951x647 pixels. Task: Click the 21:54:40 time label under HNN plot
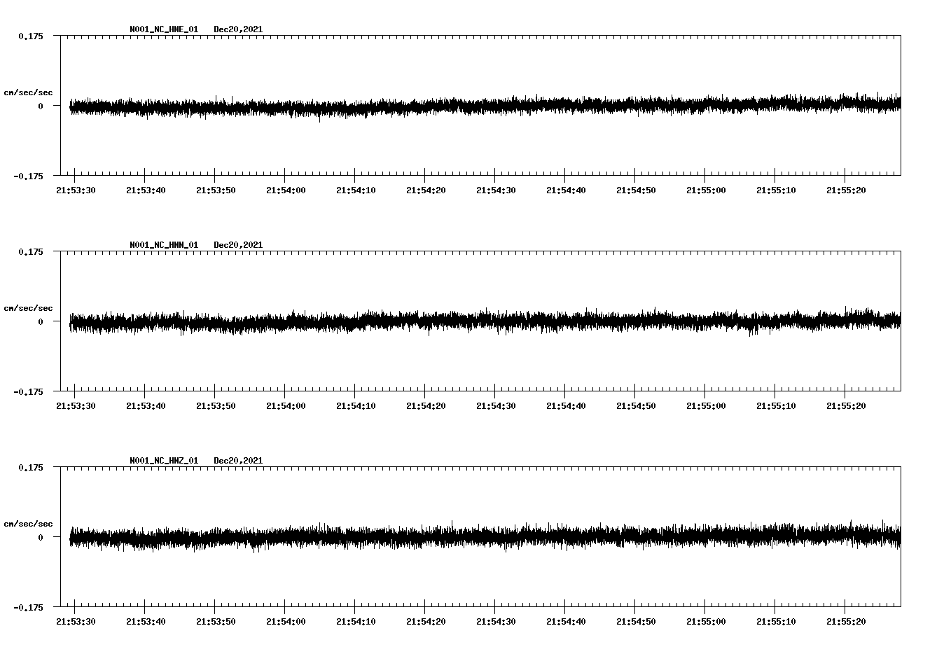(566, 406)
